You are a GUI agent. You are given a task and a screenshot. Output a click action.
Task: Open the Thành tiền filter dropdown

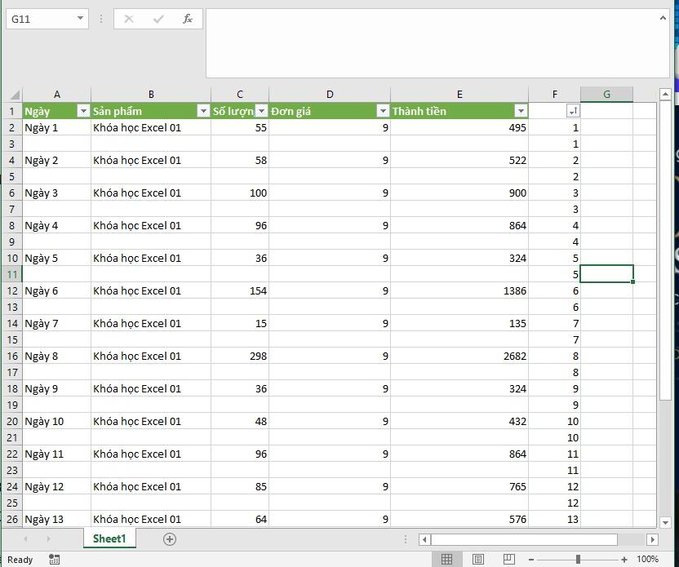coord(521,110)
